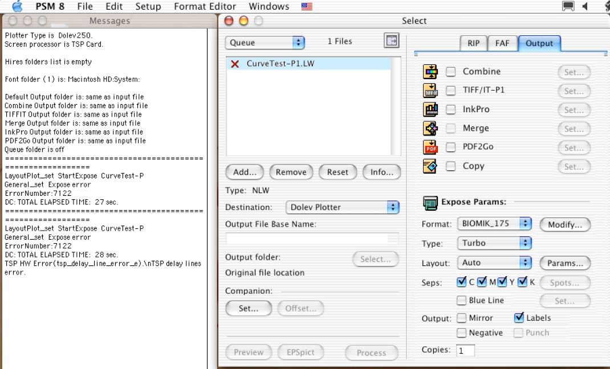Click the US flag input menu icon
Viewport: 610px width, 369px height.
[307, 7]
